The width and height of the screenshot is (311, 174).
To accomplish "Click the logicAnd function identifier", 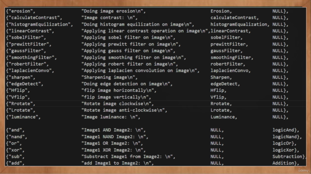I will coord(283,130).
